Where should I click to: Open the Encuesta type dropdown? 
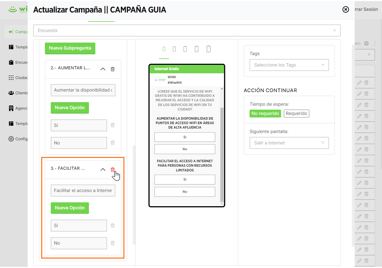tap(187, 31)
